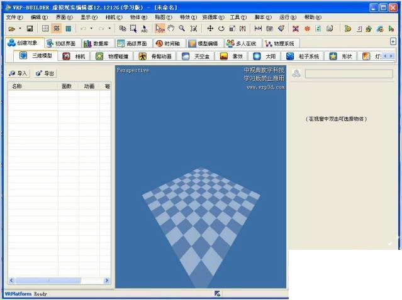Select the 太阳 sub-tab
The image size is (402, 300).
[264, 56]
